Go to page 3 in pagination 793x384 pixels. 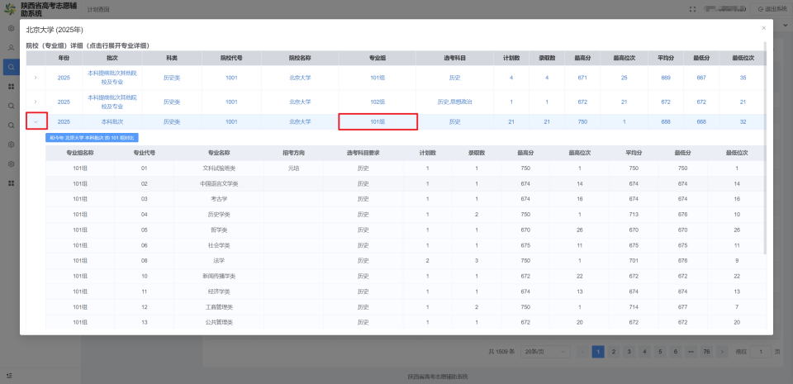pyautogui.click(x=629, y=352)
